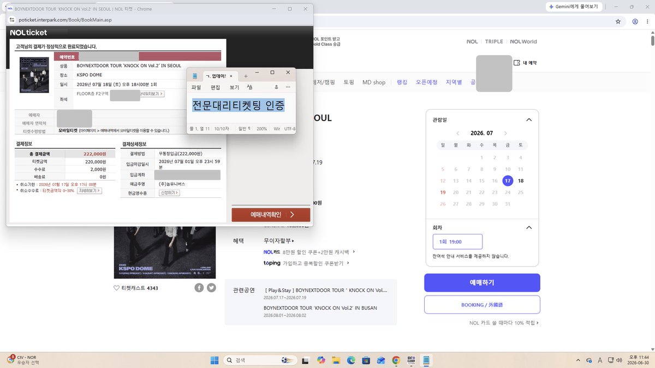Click 신청하기 for 현금영수증
Screen dimensions: 655x368
coord(169,193)
